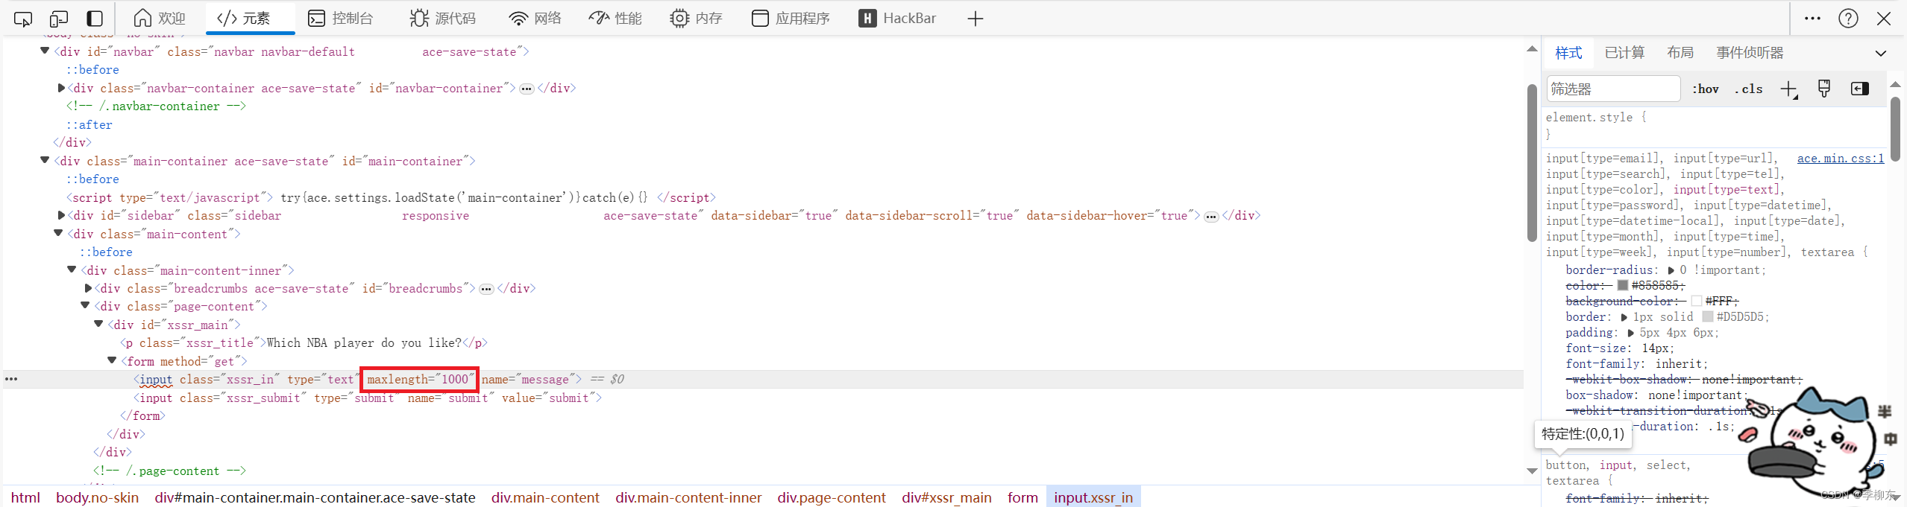Click html in breadcrumb bar

point(25,497)
